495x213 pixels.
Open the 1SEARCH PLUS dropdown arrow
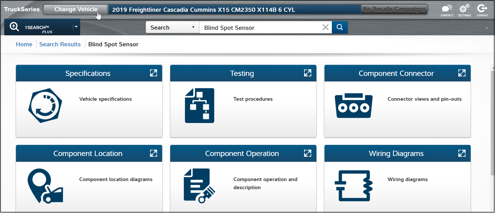(76, 27)
